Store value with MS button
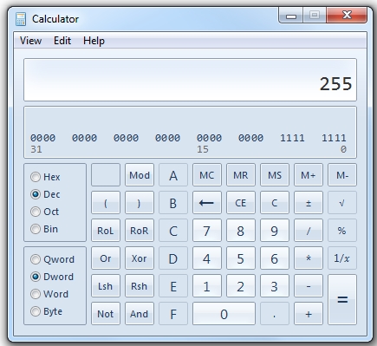377x346 pixels. (x=275, y=175)
